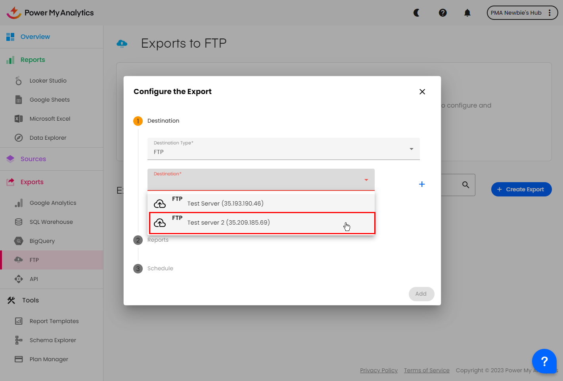The width and height of the screenshot is (563, 381).
Task: Click the search magnifier icon
Action: click(x=465, y=185)
